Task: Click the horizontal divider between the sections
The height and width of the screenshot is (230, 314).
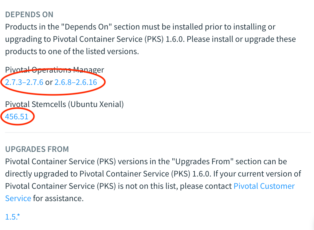Action: [158, 133]
